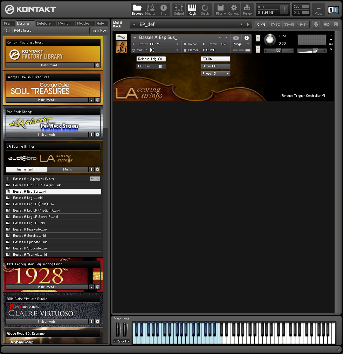Open the instrument wrench edit icon
Screen dimensions: 343x354
tap(121, 37)
